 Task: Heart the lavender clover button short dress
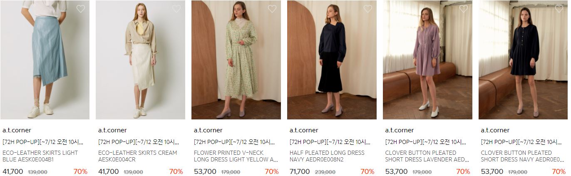pyautogui.click(x=464, y=9)
